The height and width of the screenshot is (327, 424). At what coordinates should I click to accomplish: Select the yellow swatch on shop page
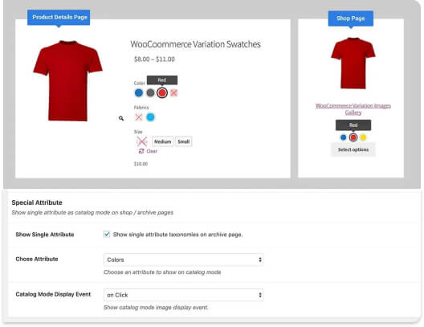point(363,137)
